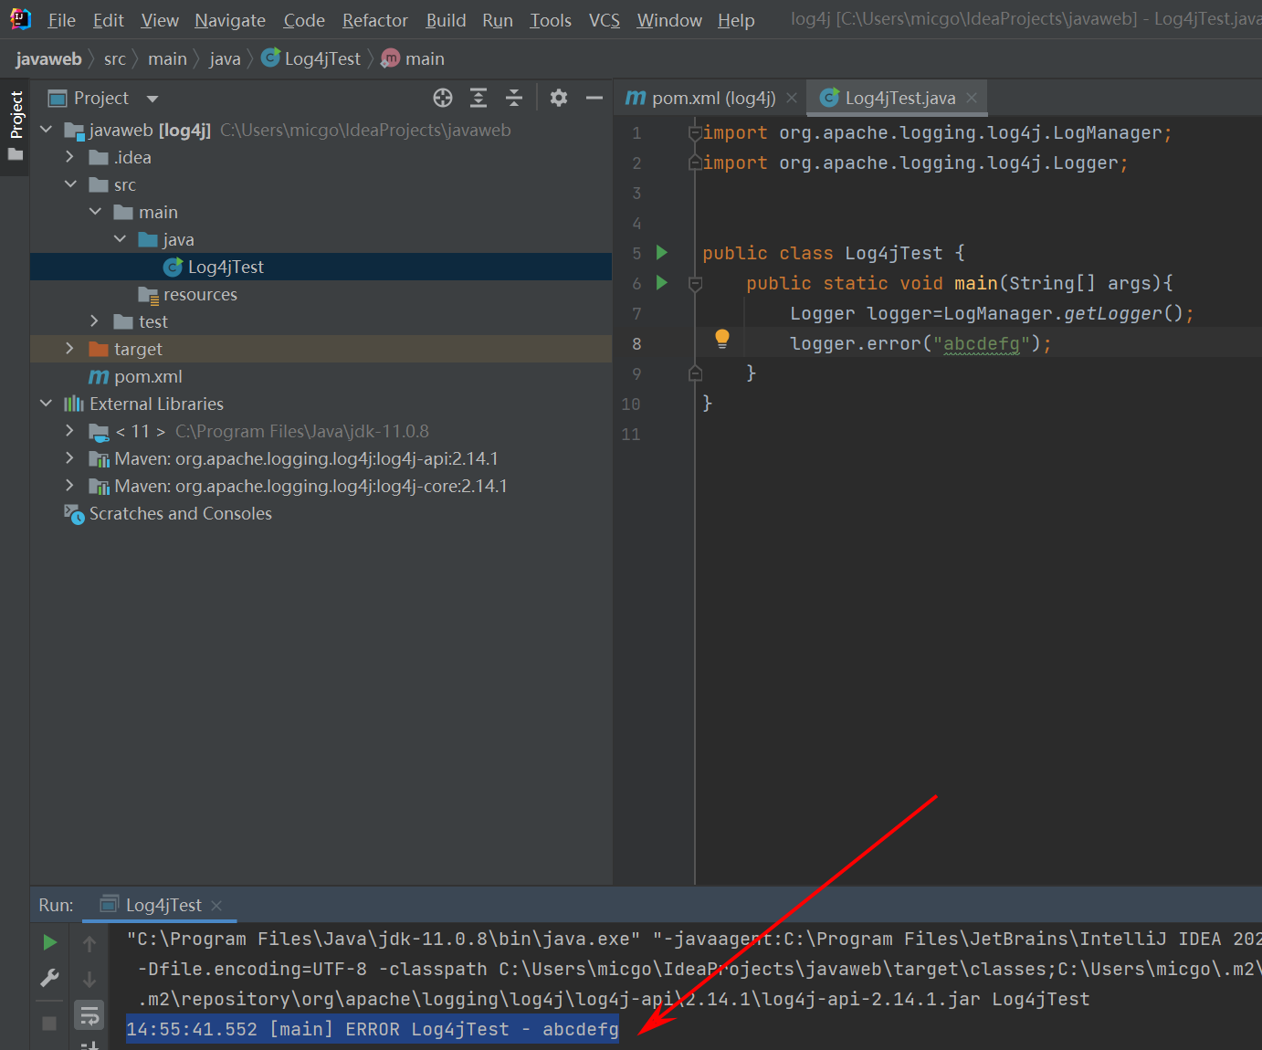1262x1050 pixels.
Task: Open the VCS menu
Action: pos(604,20)
